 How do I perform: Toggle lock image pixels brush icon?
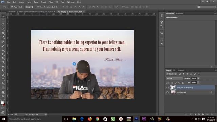pyautogui.click(x=176, y=83)
